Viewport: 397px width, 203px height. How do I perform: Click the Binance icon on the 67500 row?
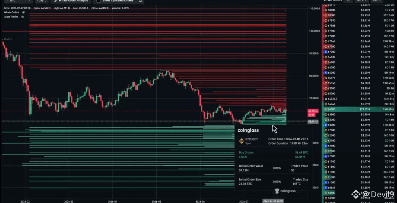[x=326, y=31]
